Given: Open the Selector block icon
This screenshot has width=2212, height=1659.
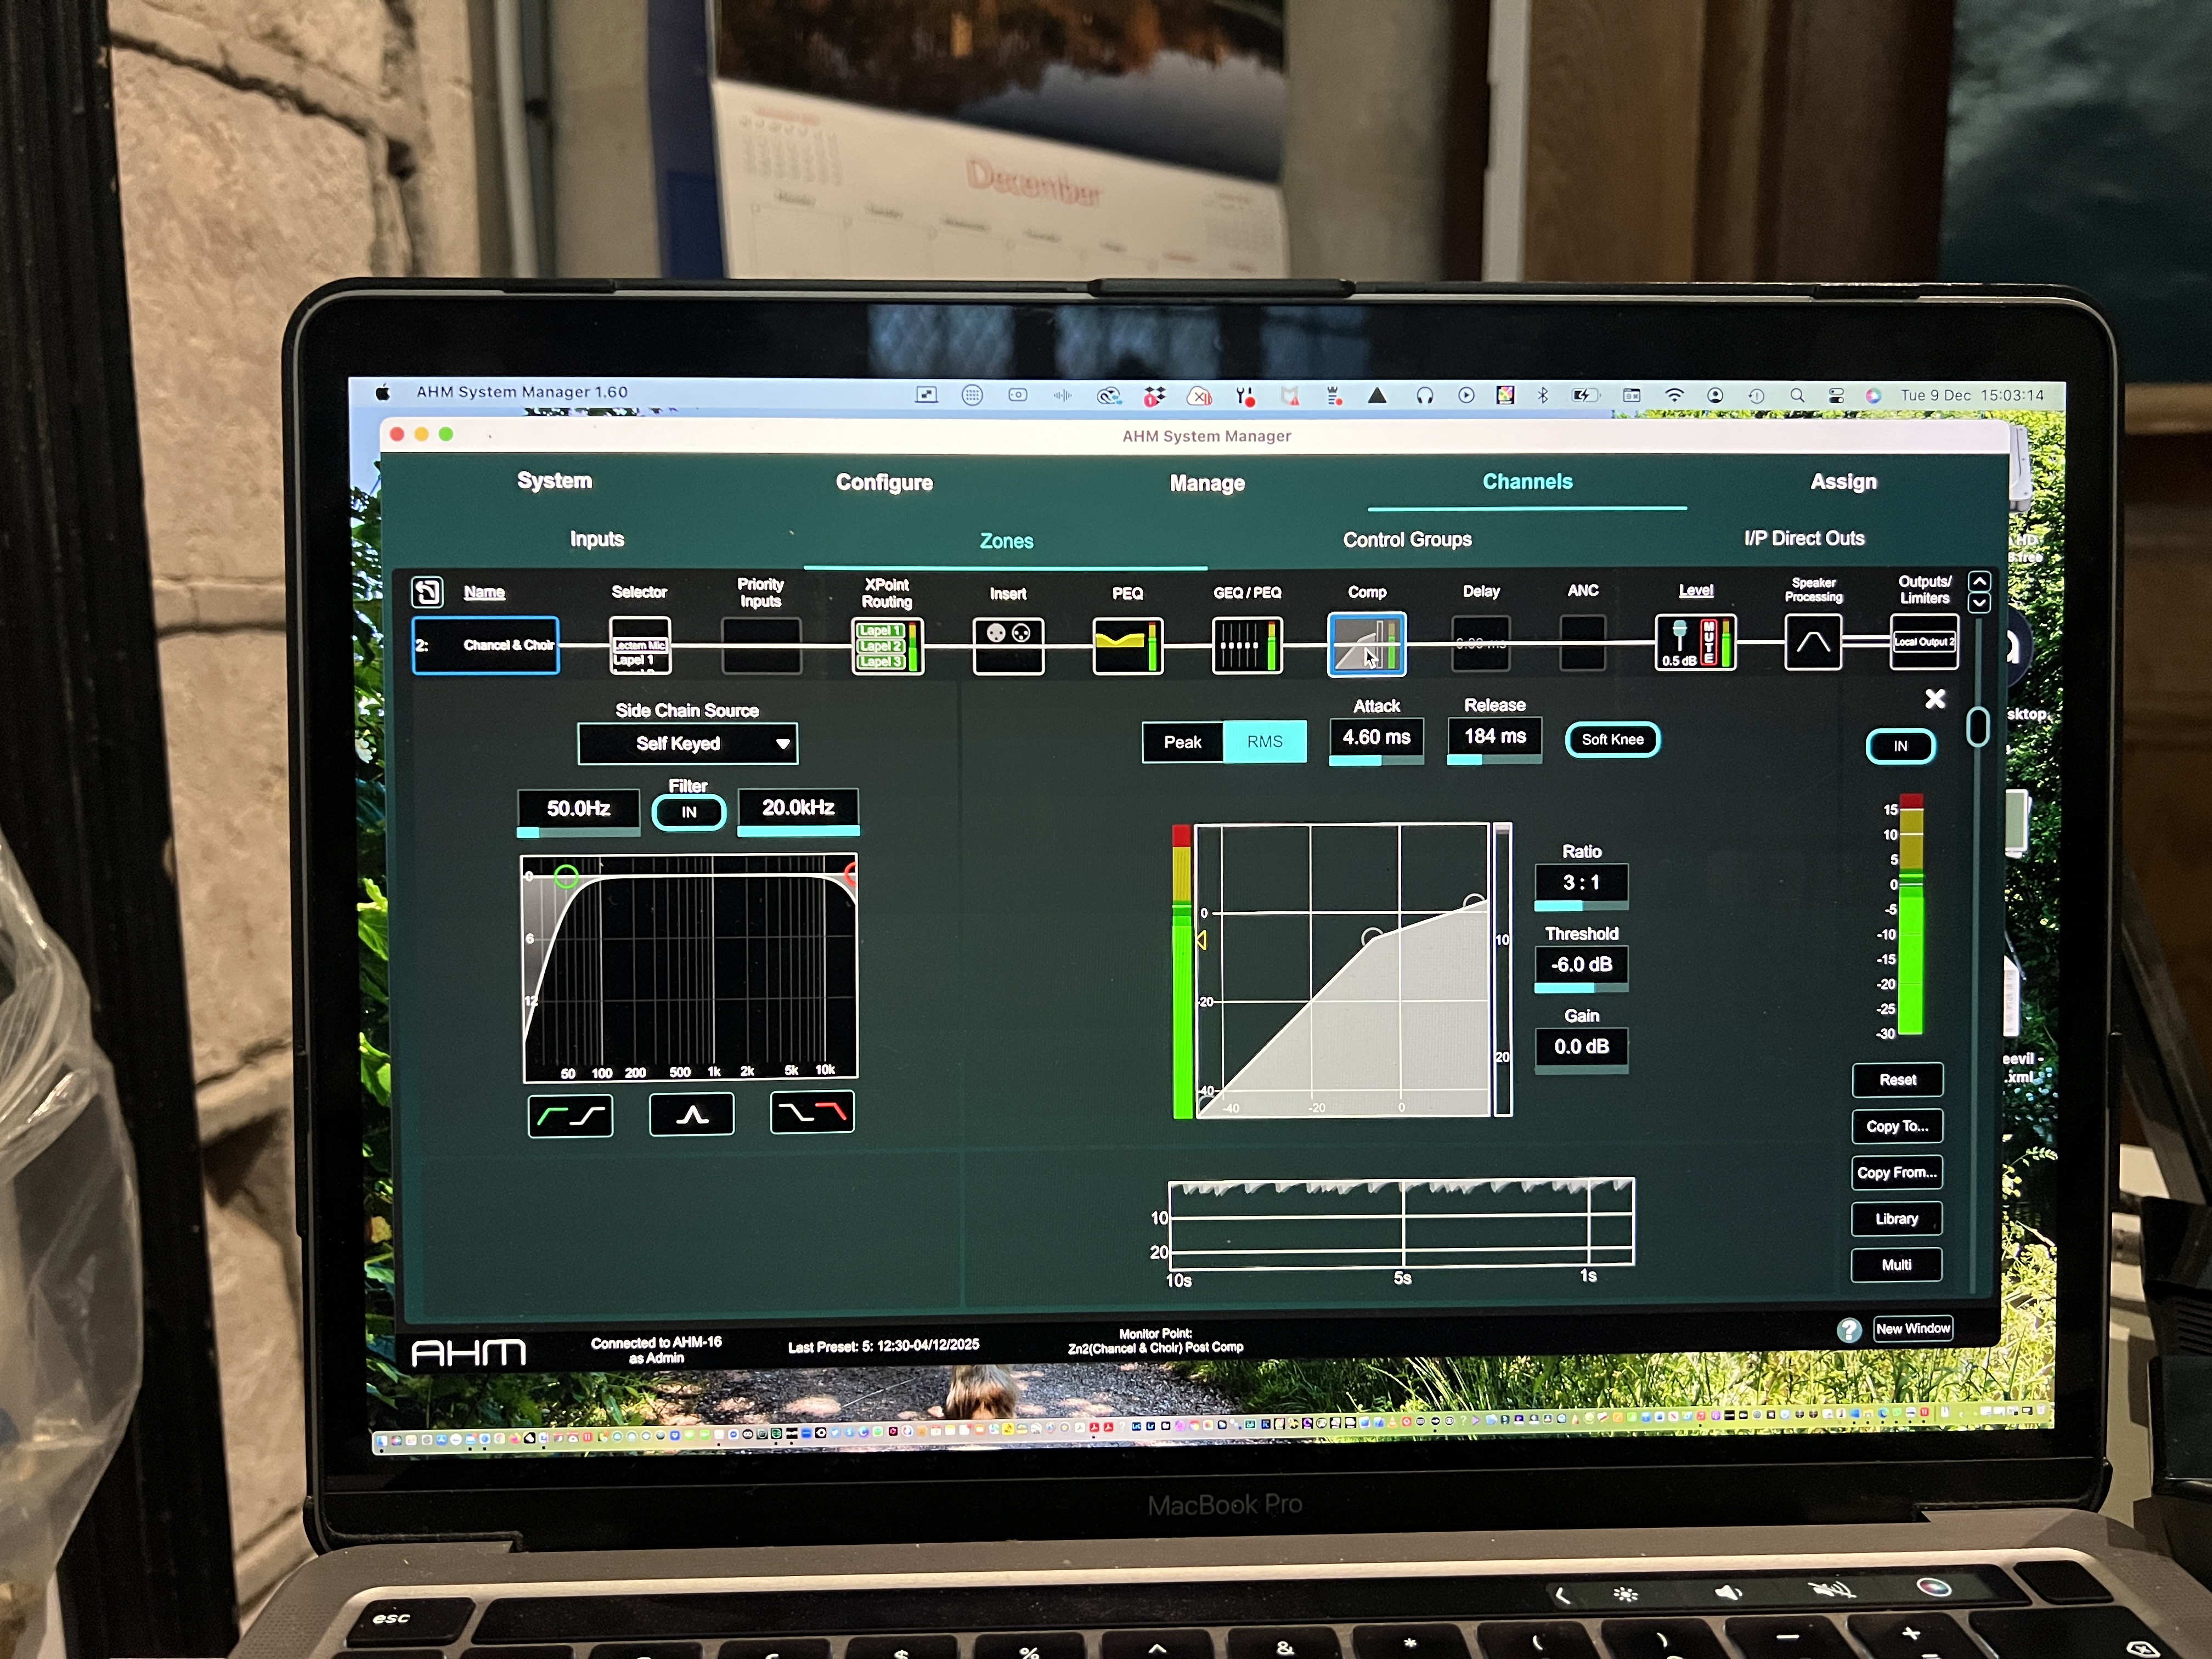Looking at the screenshot, I should [x=640, y=646].
